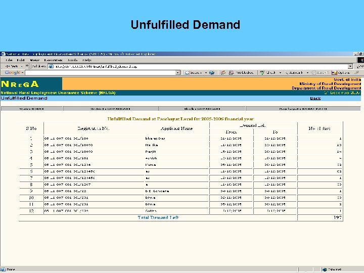364x273 pixels.
Task: Click registration number in row 1
Action: [x=66, y=139]
